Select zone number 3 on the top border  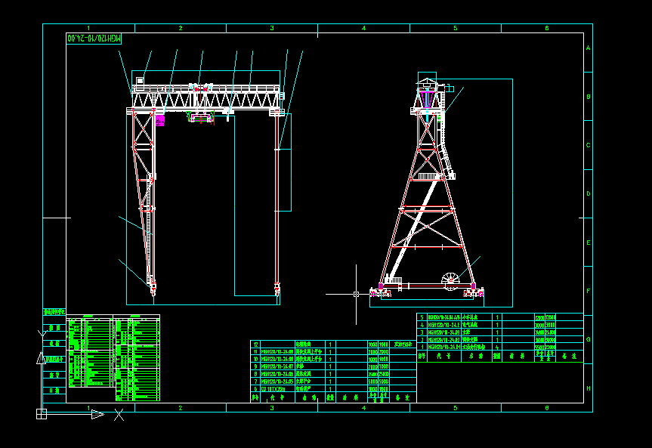(x=272, y=28)
